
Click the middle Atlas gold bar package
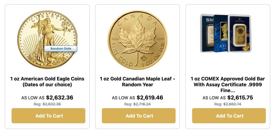click(x=222, y=33)
